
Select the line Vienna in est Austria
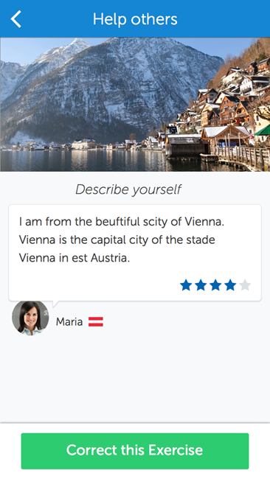pos(75,258)
